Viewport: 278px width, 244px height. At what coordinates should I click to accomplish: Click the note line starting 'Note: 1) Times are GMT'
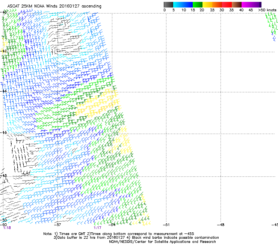coord(119,234)
